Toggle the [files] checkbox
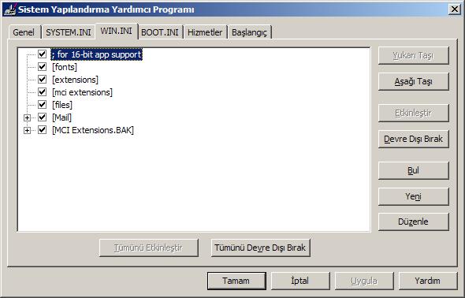The image size is (465, 298). (x=42, y=105)
